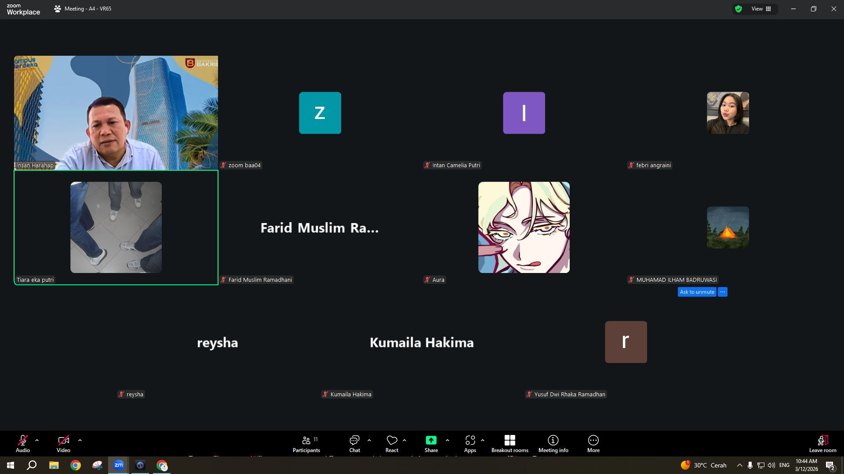Open File Explorer from taskbar
Screen dimensions: 844x474
coord(54,465)
